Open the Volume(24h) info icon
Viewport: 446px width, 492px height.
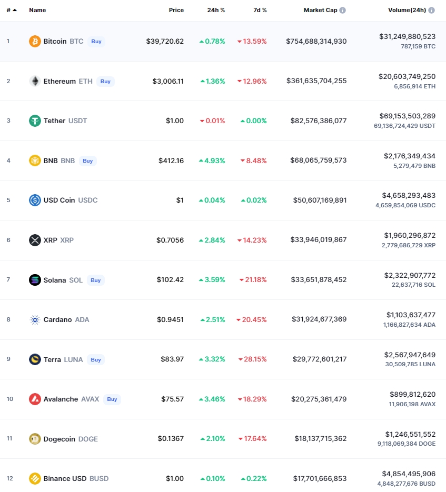tap(432, 10)
